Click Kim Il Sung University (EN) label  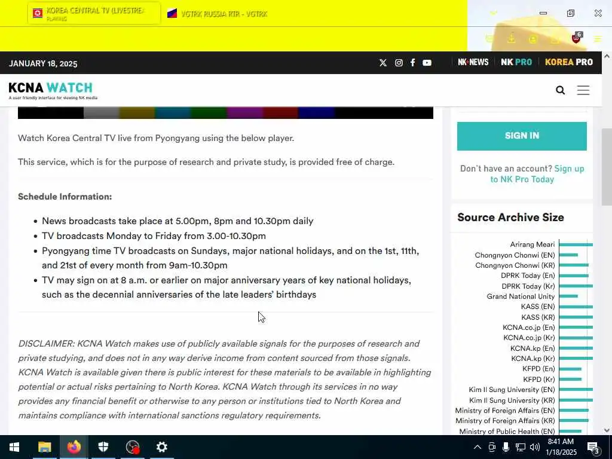pos(512,390)
